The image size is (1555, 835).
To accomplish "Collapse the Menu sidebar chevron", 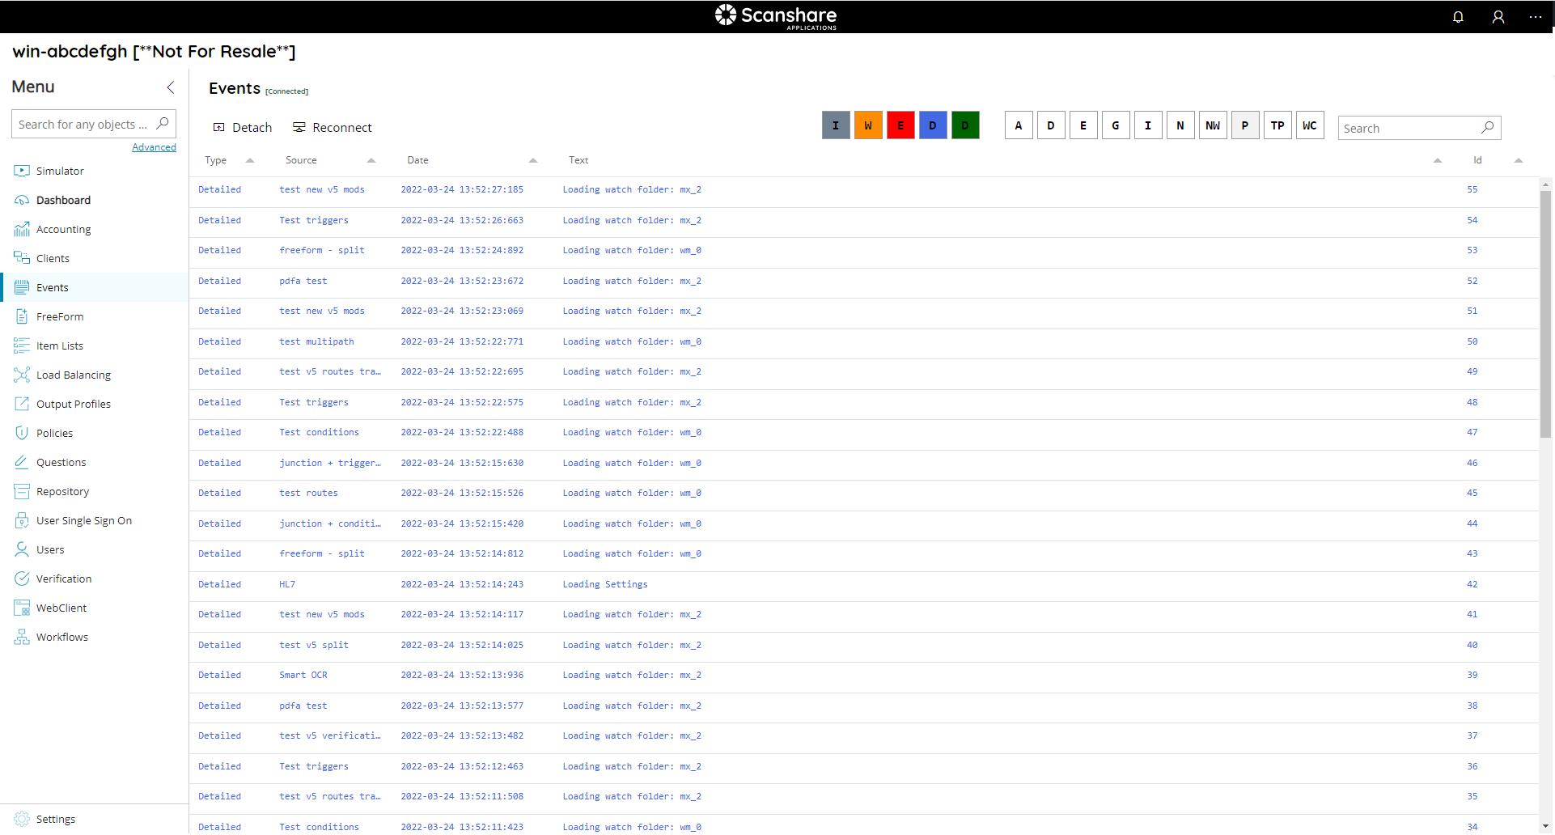I will pyautogui.click(x=171, y=87).
